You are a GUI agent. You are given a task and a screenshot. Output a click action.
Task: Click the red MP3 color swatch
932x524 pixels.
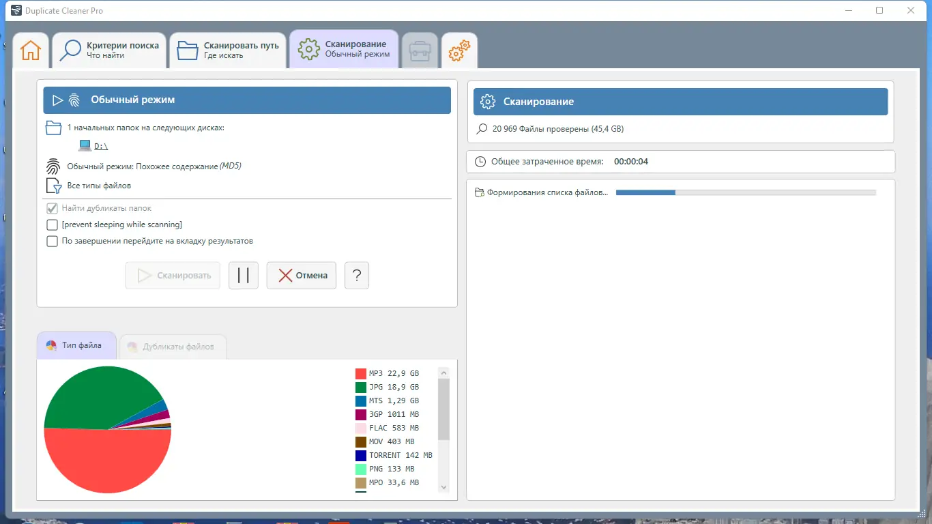point(361,373)
